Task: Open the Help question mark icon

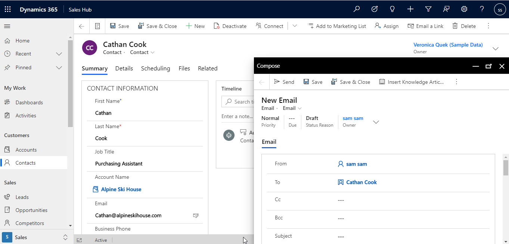Action: 482,9
